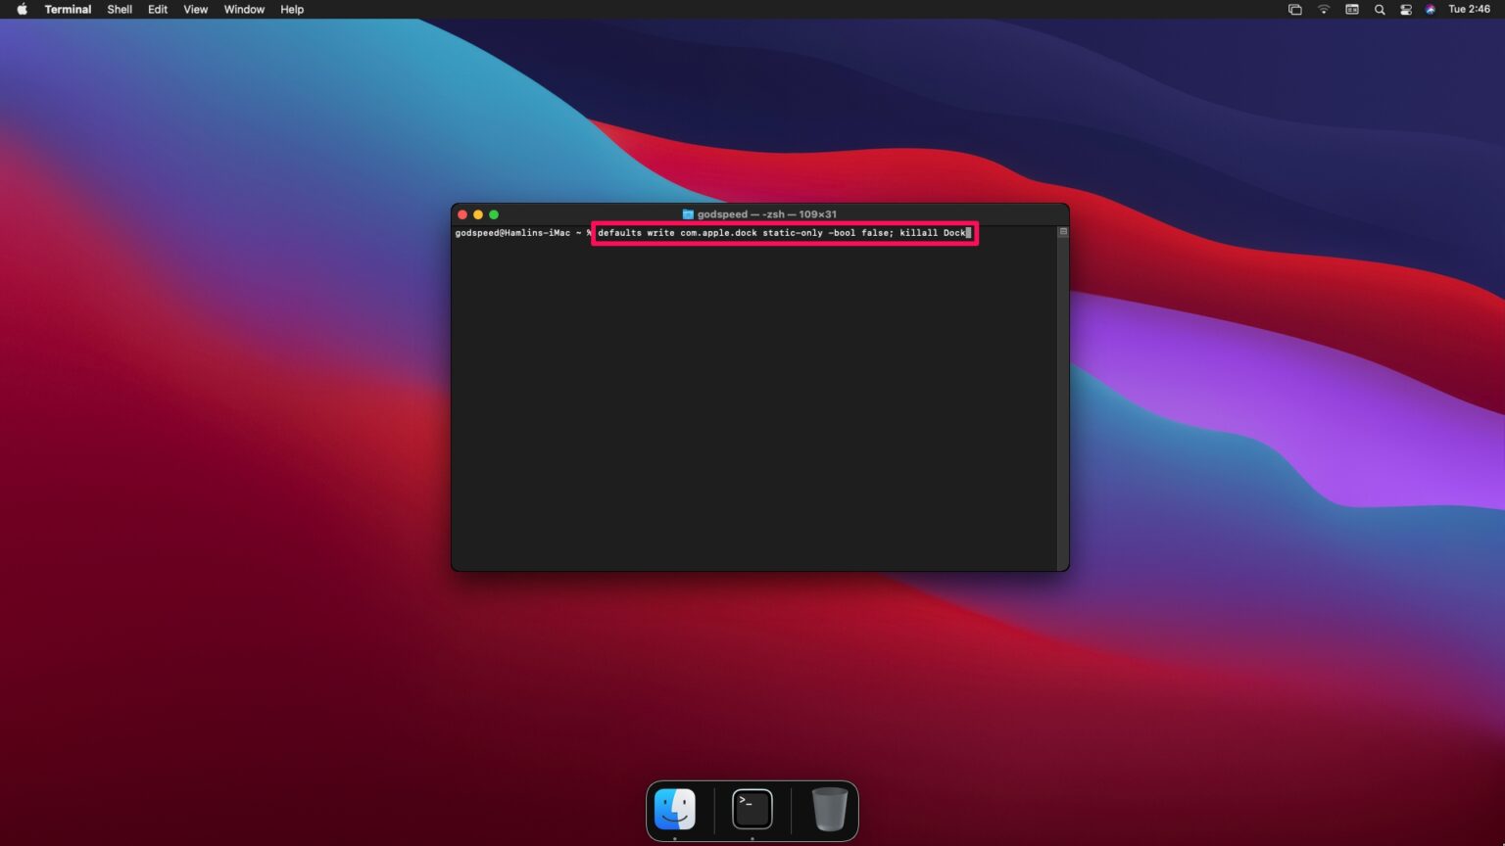
Task: Open the View menu
Action: coord(196,9)
